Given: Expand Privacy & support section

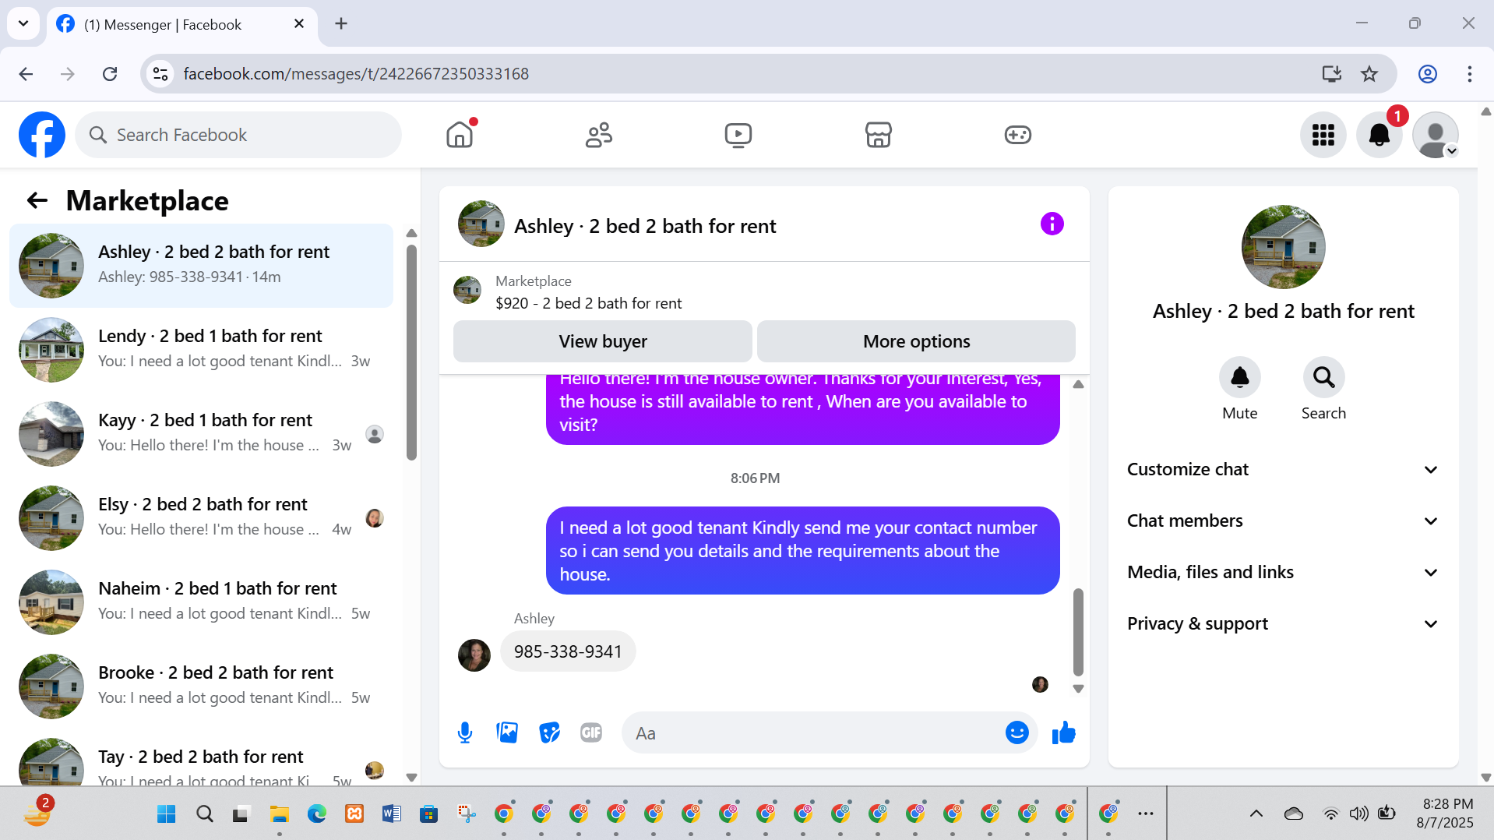Looking at the screenshot, I should point(1283,623).
